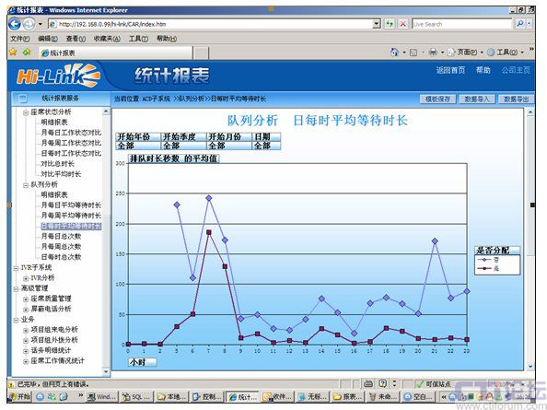The image size is (547, 410).
Task: Click the browser Back arrow button
Action: point(15,24)
